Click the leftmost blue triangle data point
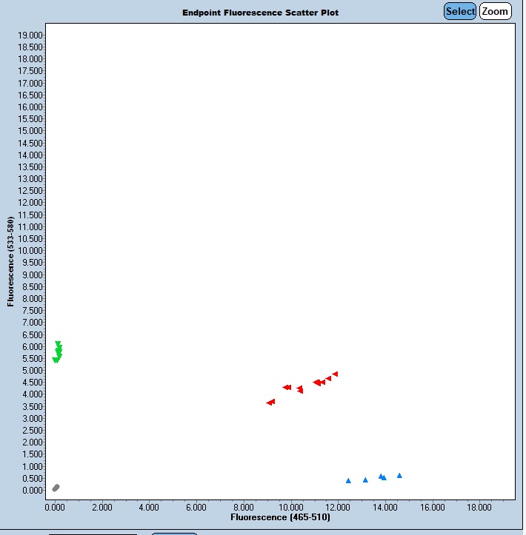 coord(348,481)
